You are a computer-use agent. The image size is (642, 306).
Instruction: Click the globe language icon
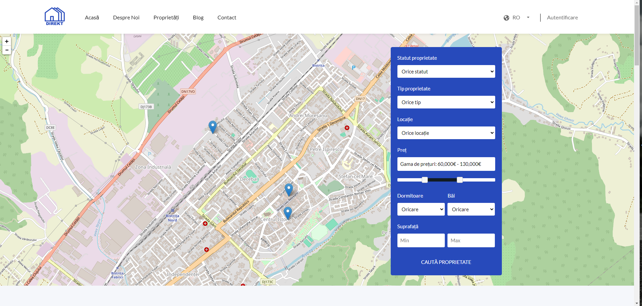click(x=506, y=18)
